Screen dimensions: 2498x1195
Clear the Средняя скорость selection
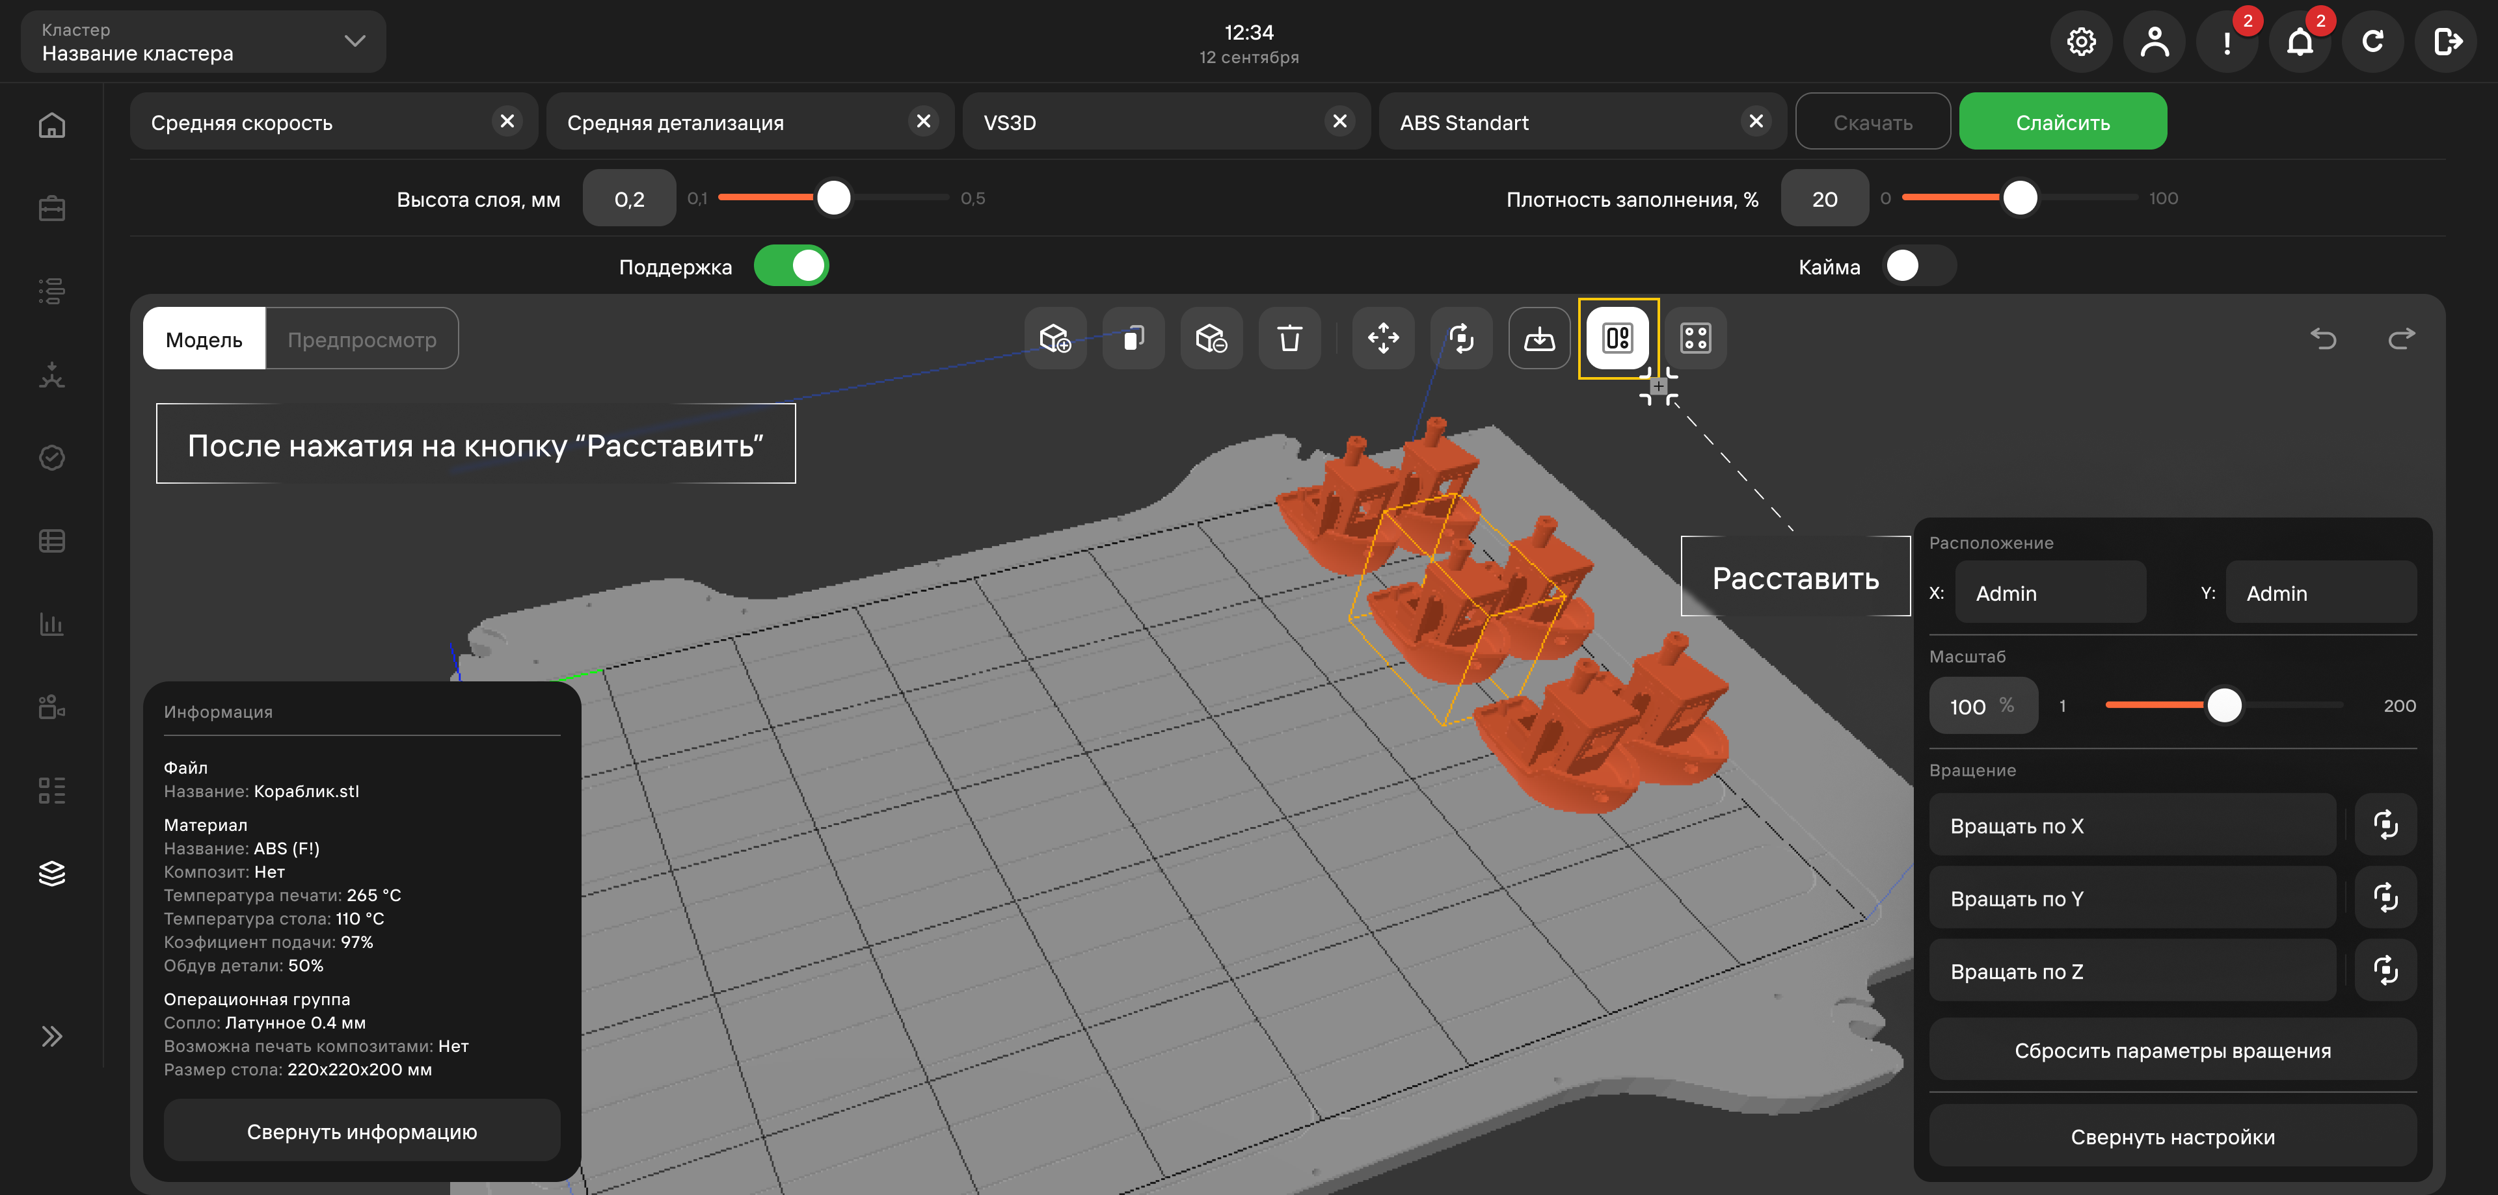click(507, 121)
